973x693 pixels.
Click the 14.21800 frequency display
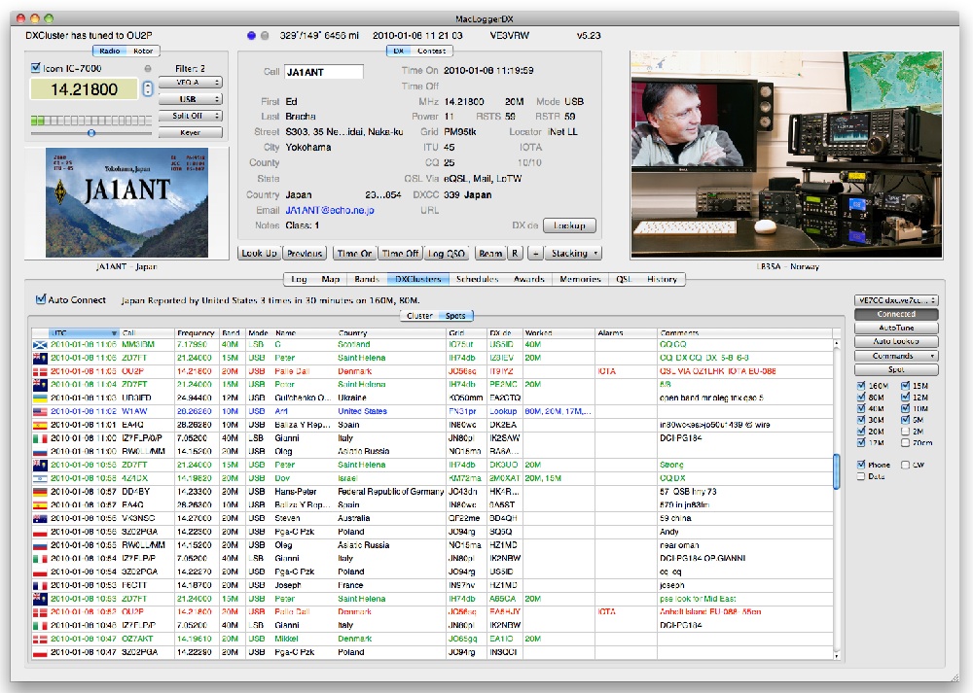[x=84, y=89]
